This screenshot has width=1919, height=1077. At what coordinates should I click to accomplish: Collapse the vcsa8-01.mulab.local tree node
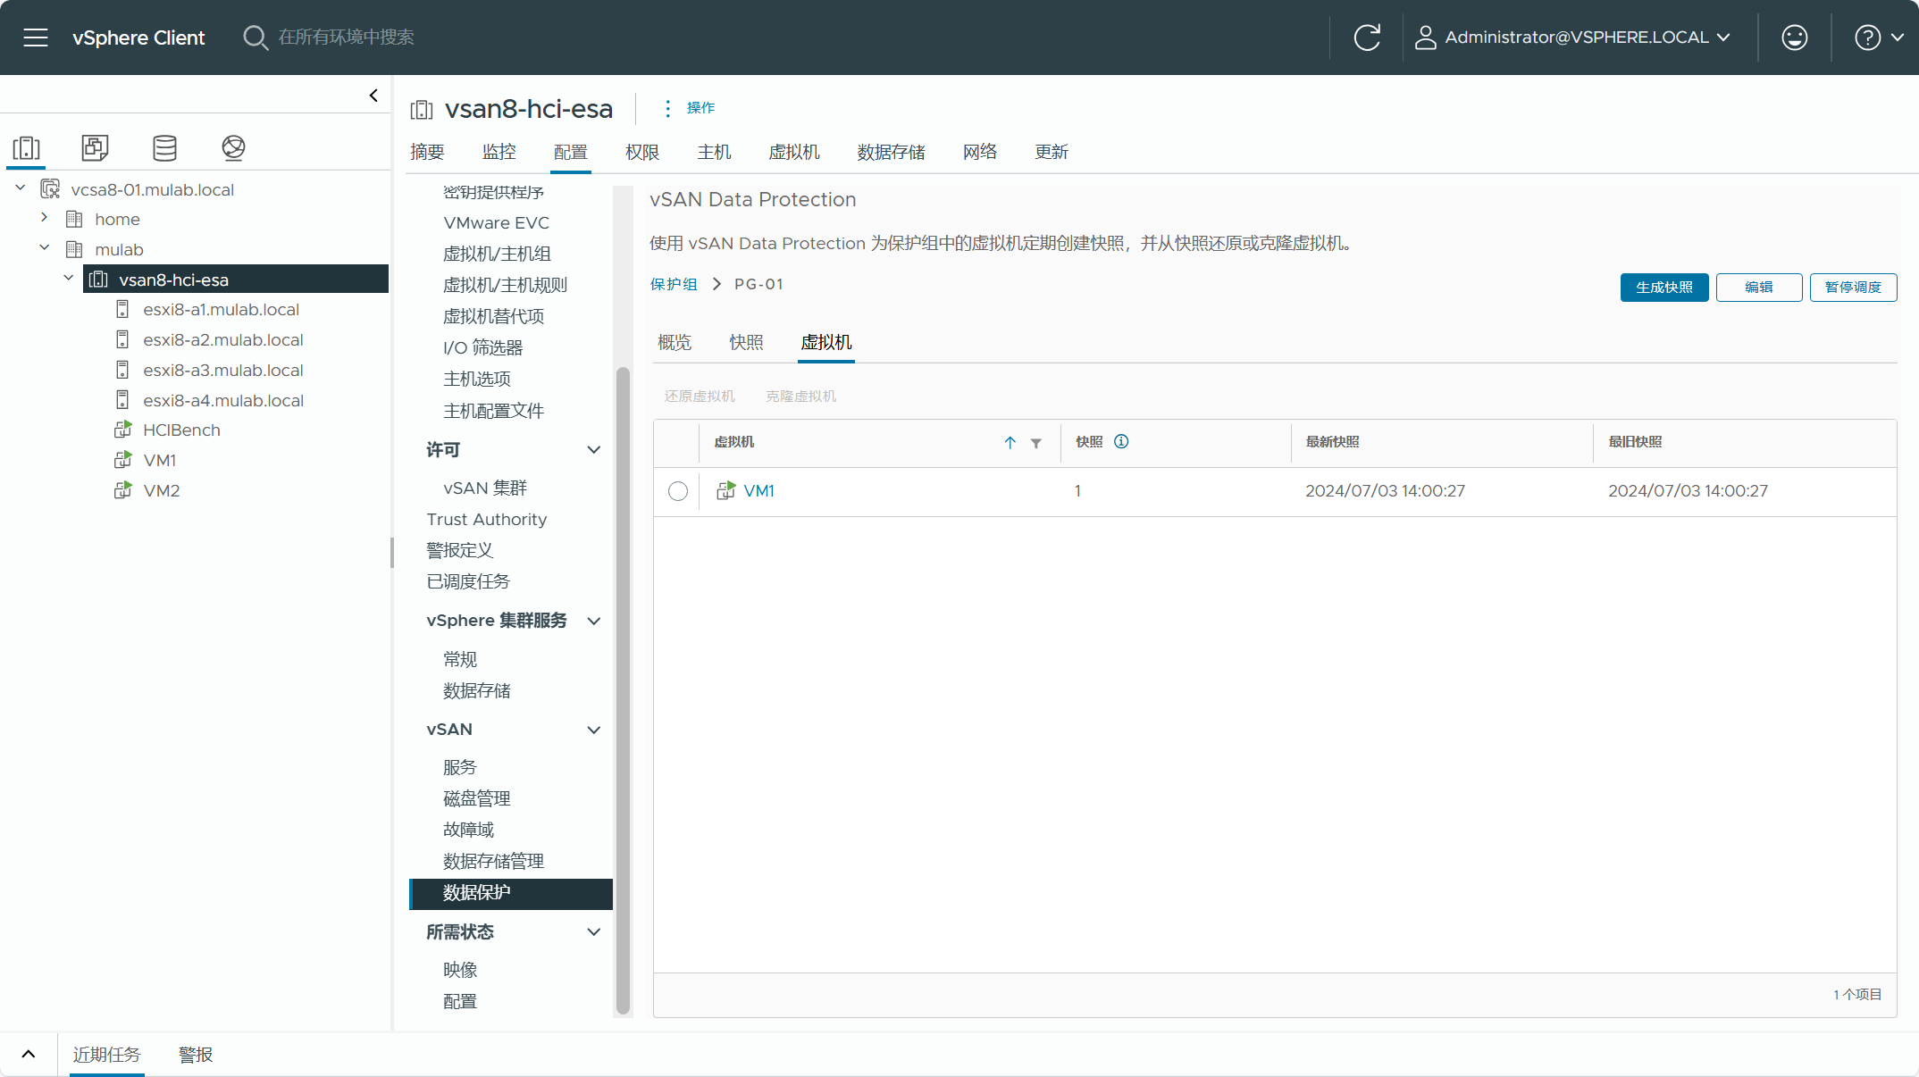pos(21,188)
